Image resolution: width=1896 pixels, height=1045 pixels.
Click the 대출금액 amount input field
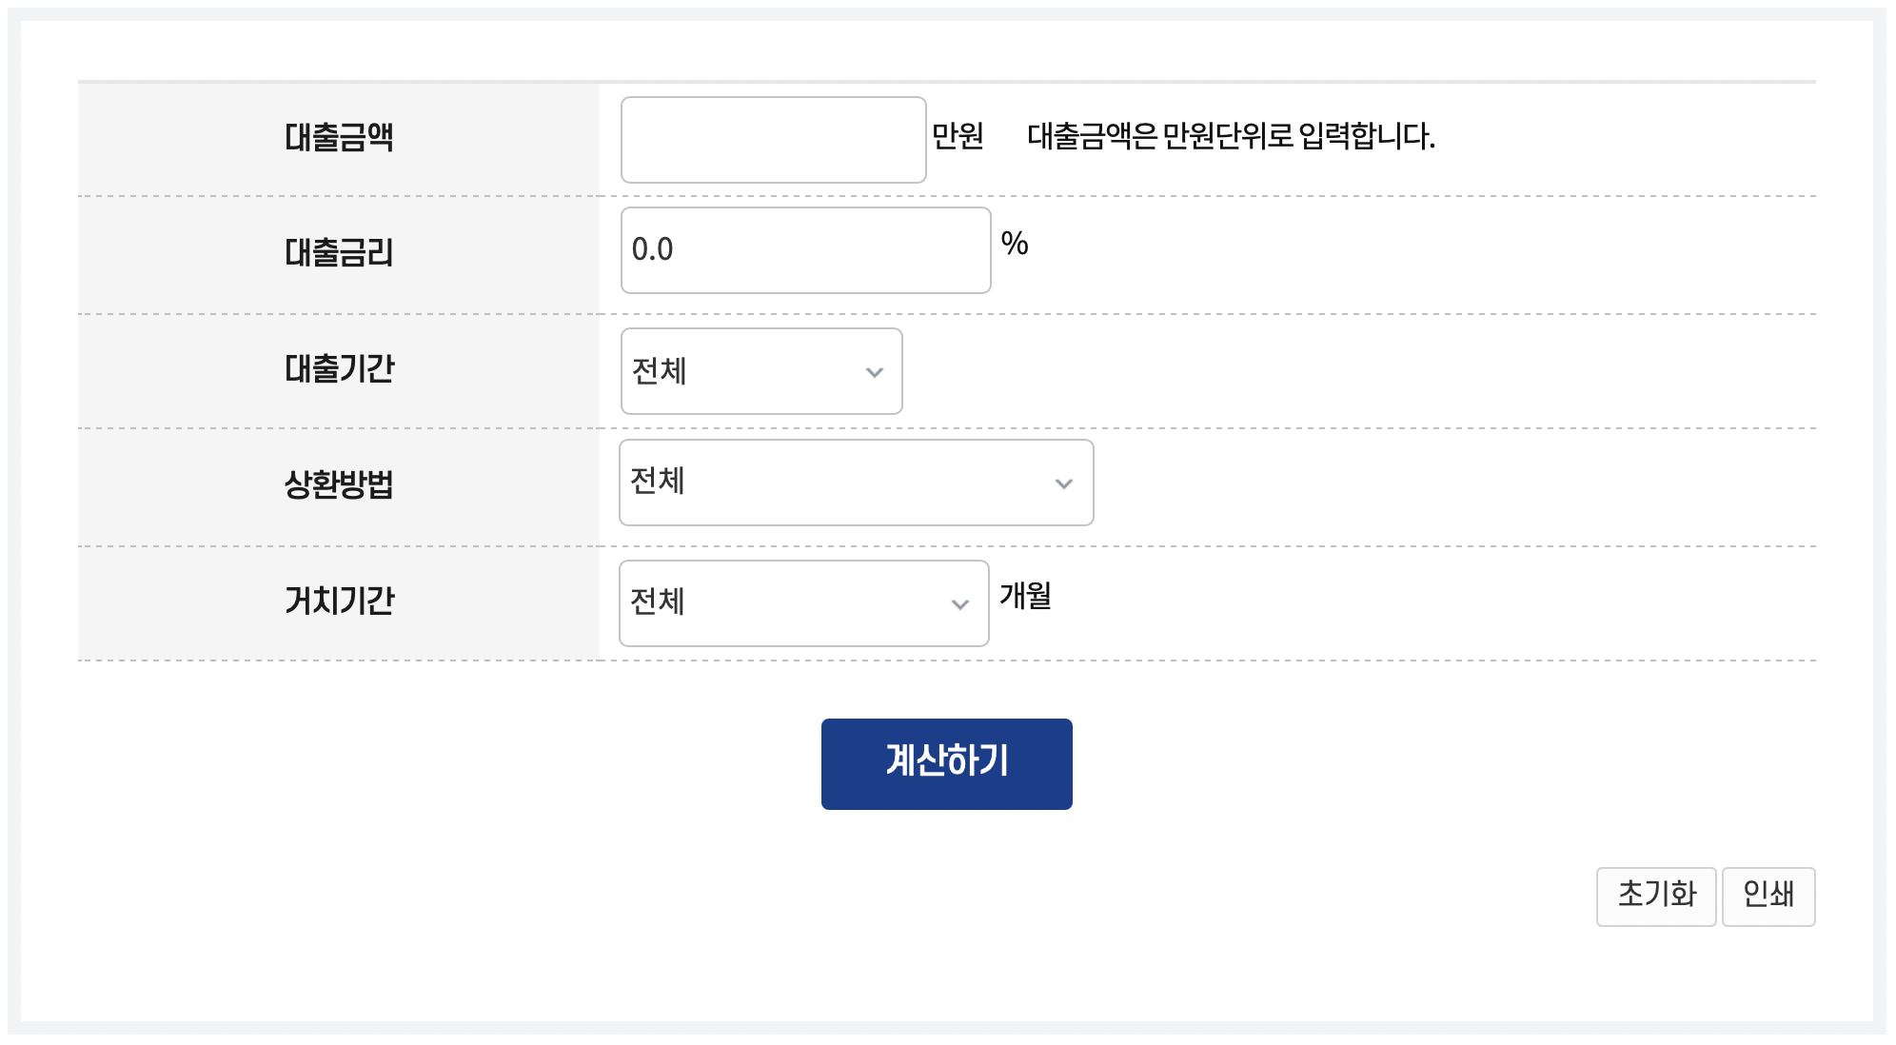[x=773, y=138]
